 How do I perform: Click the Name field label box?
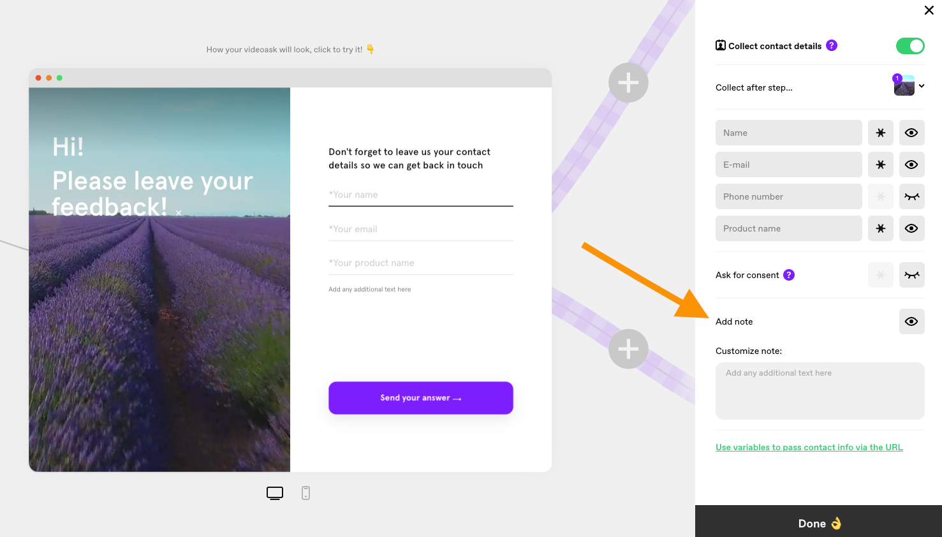(x=789, y=133)
